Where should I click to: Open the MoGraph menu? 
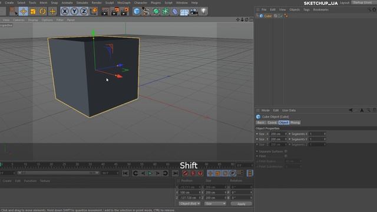pos(124,2)
